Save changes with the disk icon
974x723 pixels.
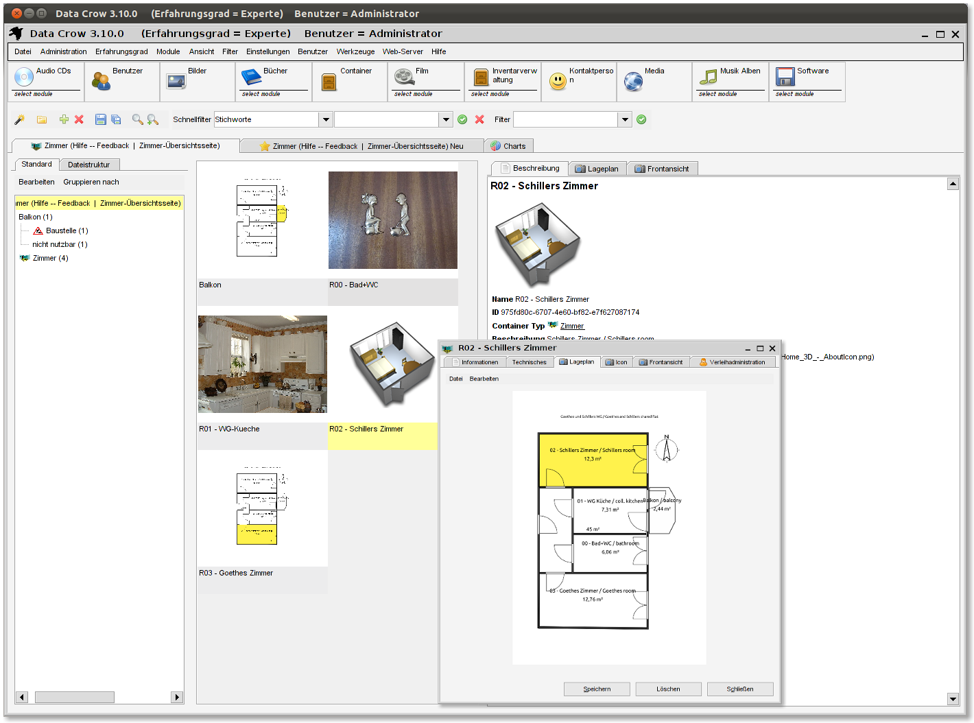[100, 119]
